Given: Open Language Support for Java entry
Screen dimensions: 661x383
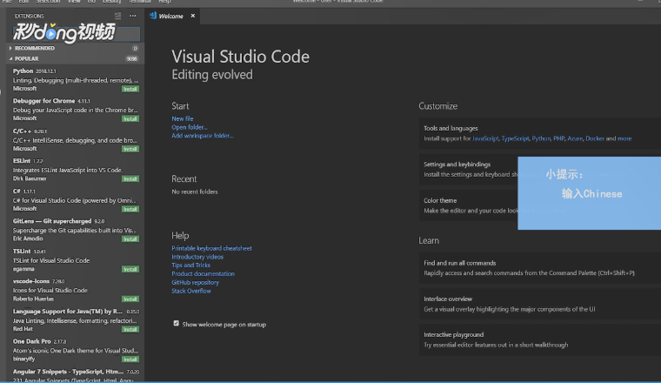Looking at the screenshot, I should (76, 320).
